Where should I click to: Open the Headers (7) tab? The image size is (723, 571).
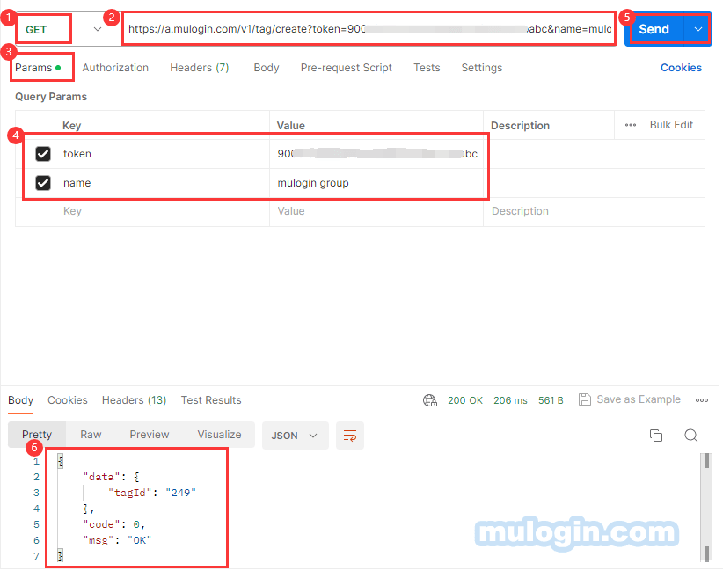tap(199, 68)
